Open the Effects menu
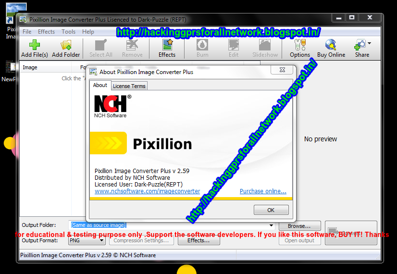The width and height of the screenshot is (397, 274). (46, 32)
